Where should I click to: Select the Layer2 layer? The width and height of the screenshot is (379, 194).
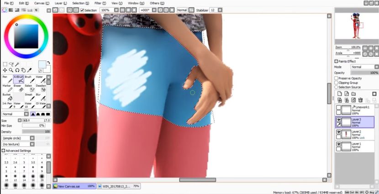(x=355, y=134)
